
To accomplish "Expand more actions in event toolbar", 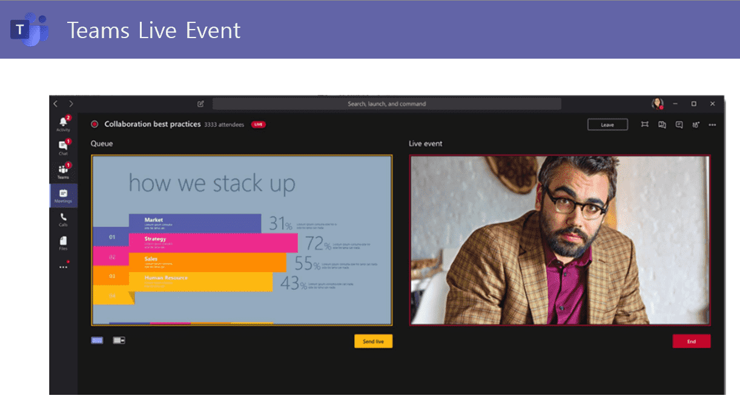I will tap(712, 125).
